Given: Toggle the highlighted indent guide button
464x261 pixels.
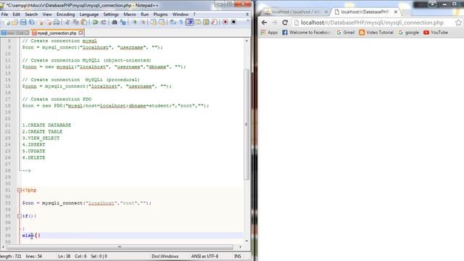Looking at the screenshot, I should 190,22.
